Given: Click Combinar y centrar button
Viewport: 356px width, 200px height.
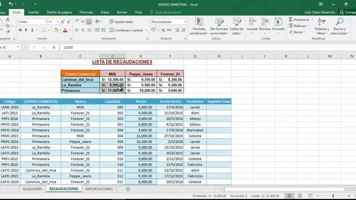Looking at the screenshot, I should [126, 30].
